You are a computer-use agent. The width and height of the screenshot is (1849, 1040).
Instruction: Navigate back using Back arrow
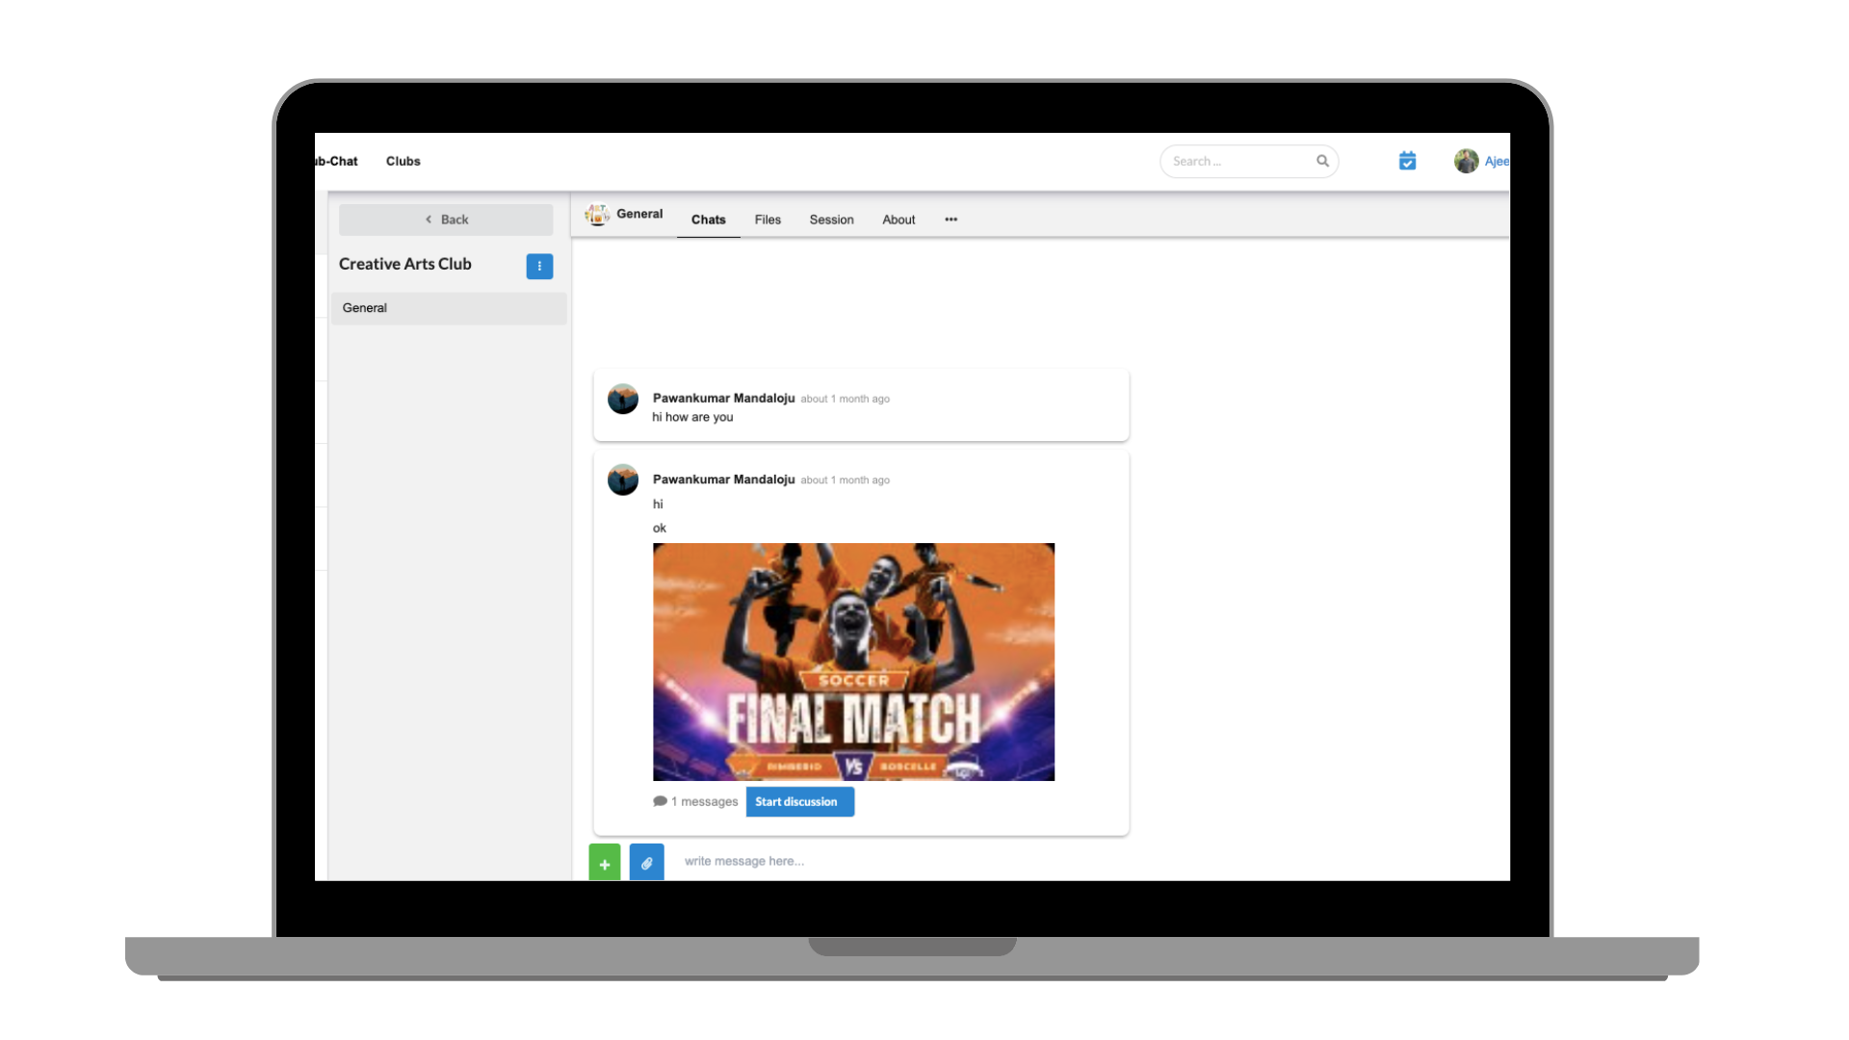point(446,219)
